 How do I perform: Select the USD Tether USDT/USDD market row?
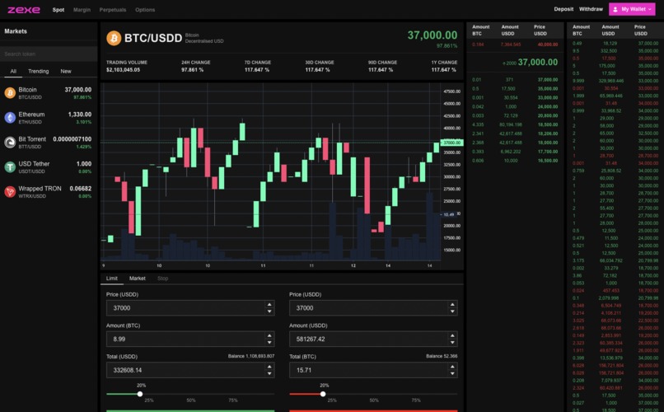(49, 167)
